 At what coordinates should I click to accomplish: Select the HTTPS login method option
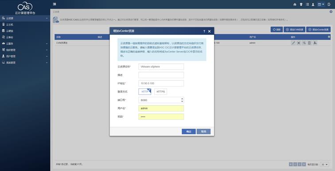[161, 91]
